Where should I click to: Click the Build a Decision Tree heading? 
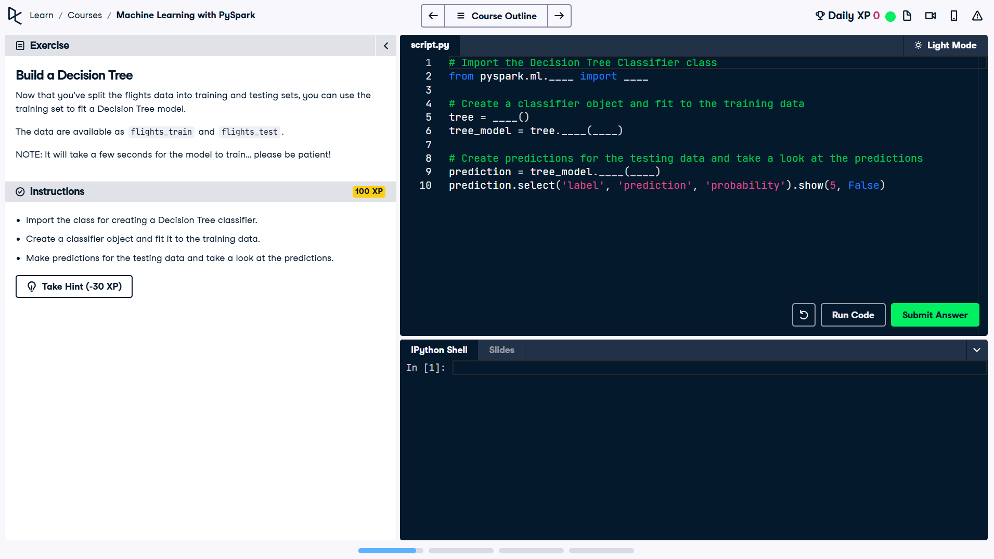click(74, 75)
